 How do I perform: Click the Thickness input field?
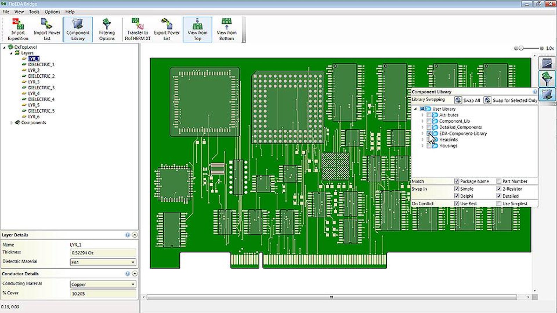[x=103, y=253]
